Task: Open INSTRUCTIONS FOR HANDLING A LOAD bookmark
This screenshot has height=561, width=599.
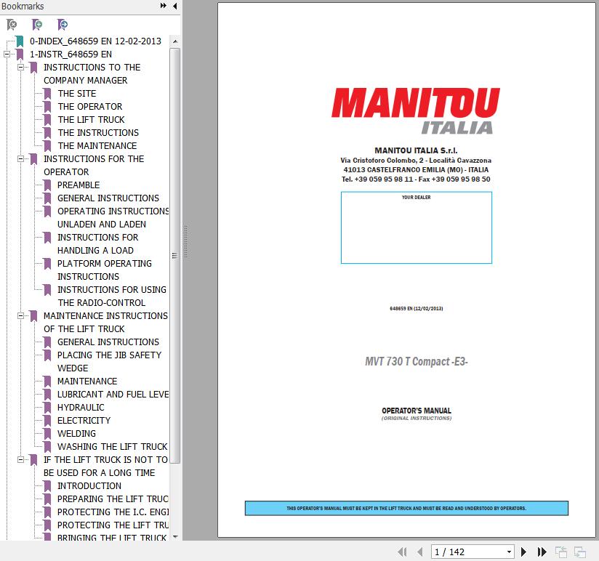Action: pyautogui.click(x=98, y=244)
